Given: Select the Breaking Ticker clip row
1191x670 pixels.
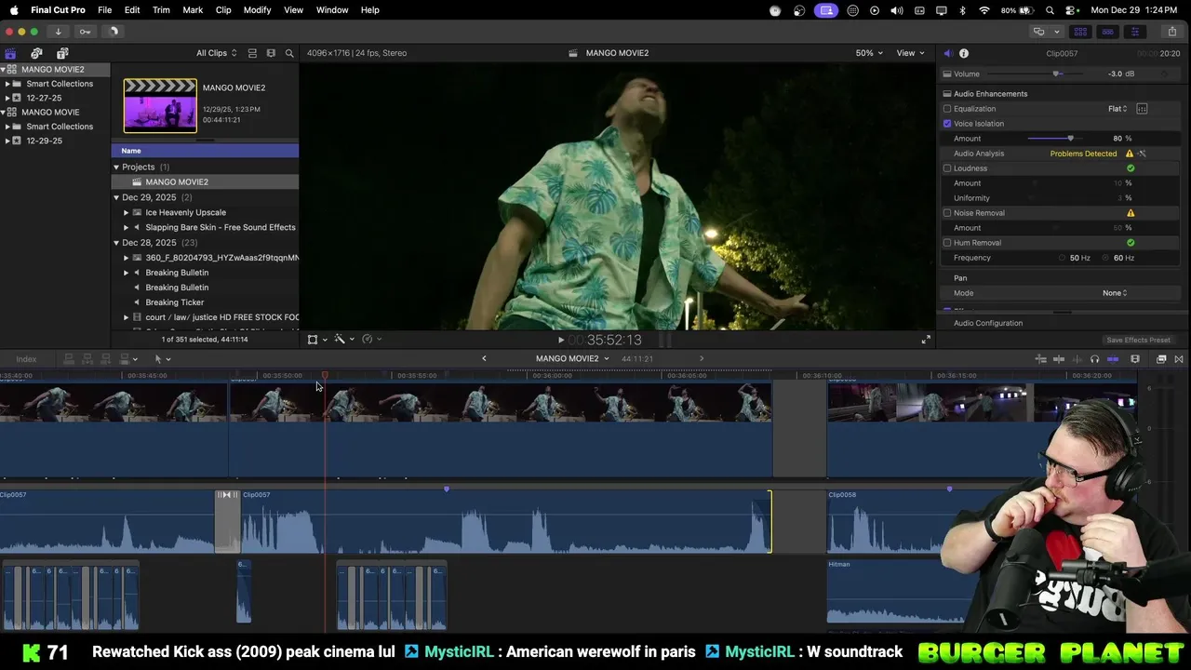Looking at the screenshot, I should click(x=205, y=302).
